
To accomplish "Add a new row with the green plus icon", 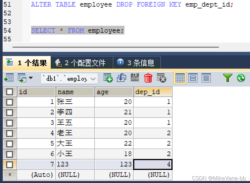I will pyautogui.click(x=108, y=78).
